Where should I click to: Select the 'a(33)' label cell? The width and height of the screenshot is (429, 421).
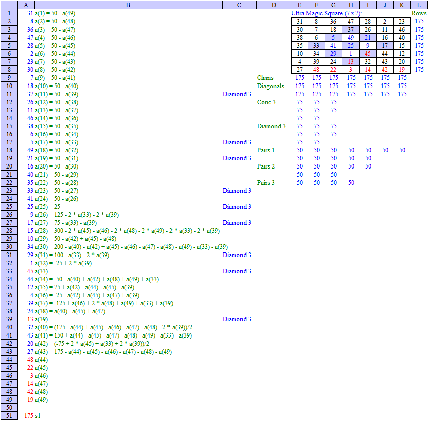coord(41,271)
